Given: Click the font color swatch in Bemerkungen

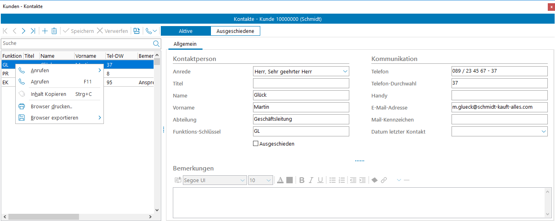Looking at the screenshot, I should coord(281,180).
